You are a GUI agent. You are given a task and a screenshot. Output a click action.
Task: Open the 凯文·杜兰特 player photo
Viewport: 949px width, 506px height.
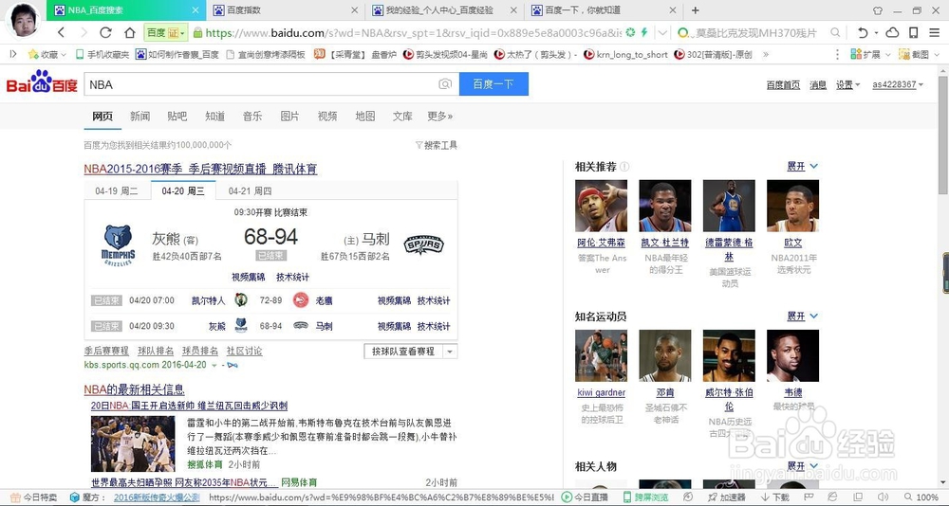pos(665,206)
